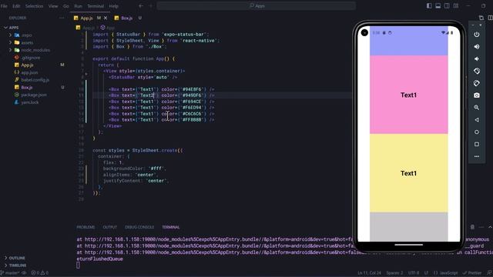Tap the emulator Home circle button

point(477,132)
